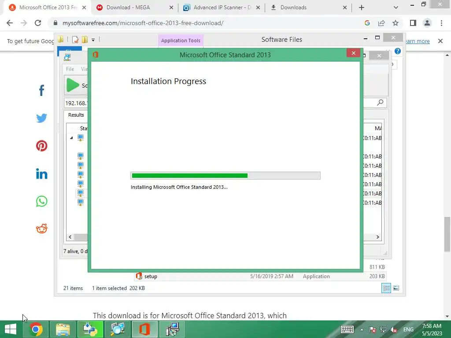Open Application Tools ribbon tab
Image resolution: width=451 pixels, height=338 pixels.
click(x=181, y=40)
